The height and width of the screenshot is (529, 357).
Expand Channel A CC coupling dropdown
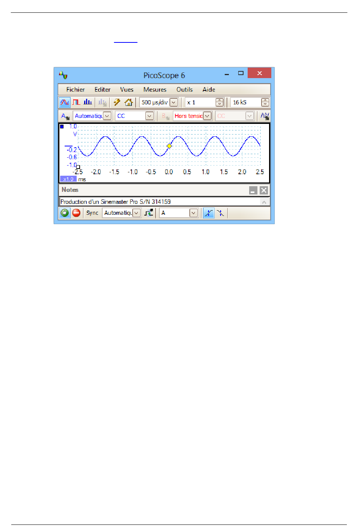150,116
